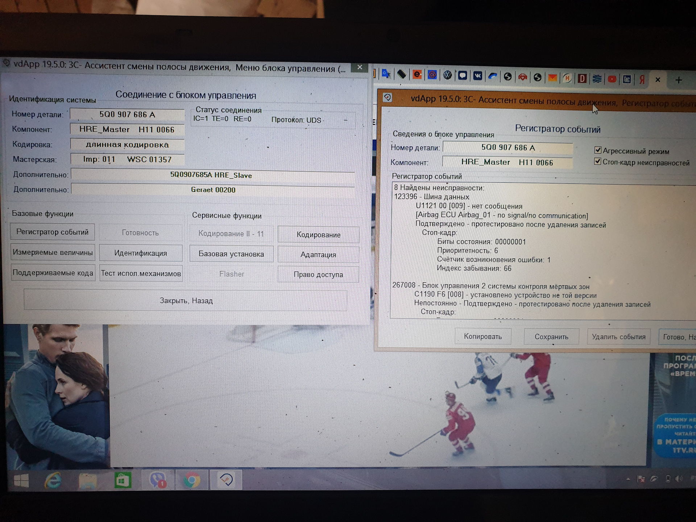Screen dimensions: 696x522
Task: Show hidden system tray icons
Action: pos(628,479)
